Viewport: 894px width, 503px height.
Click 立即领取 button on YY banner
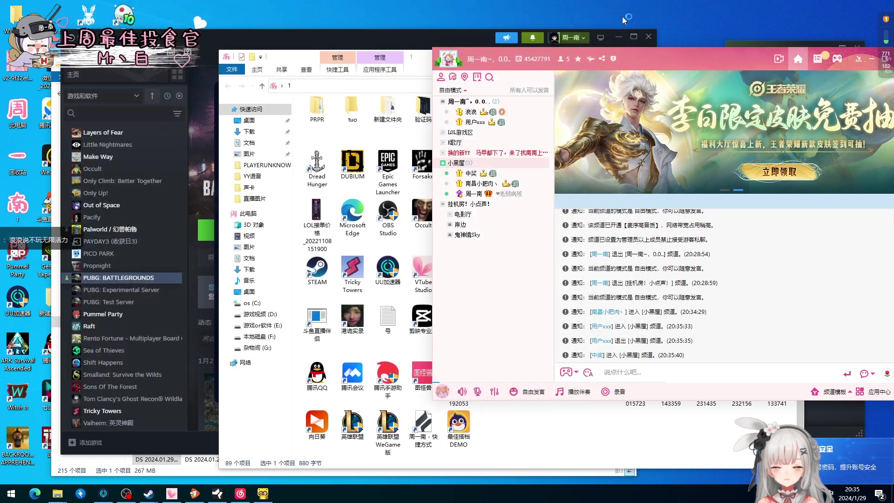coord(779,172)
